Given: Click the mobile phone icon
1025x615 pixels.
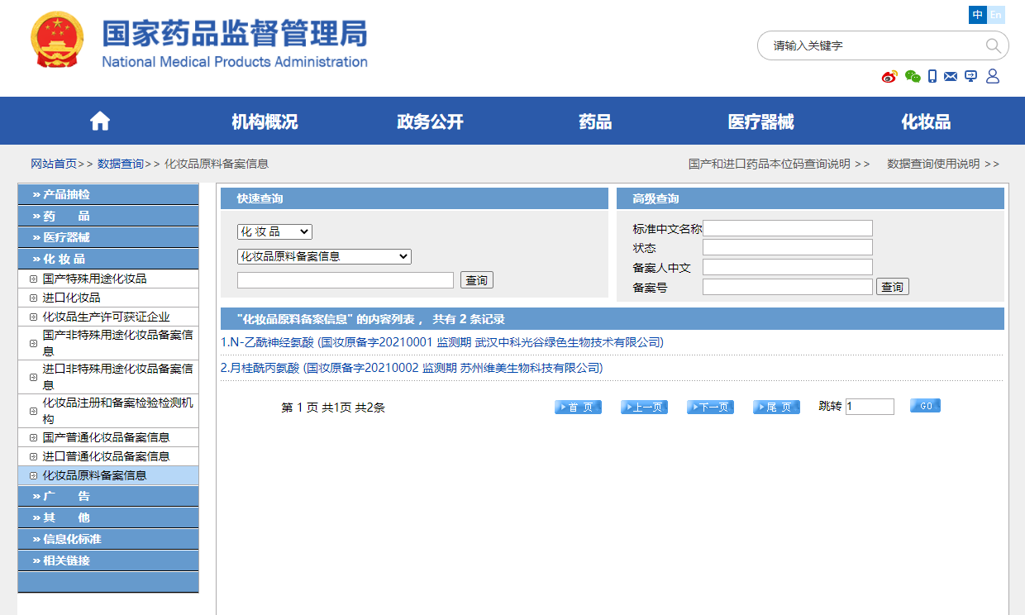Looking at the screenshot, I should click(932, 77).
